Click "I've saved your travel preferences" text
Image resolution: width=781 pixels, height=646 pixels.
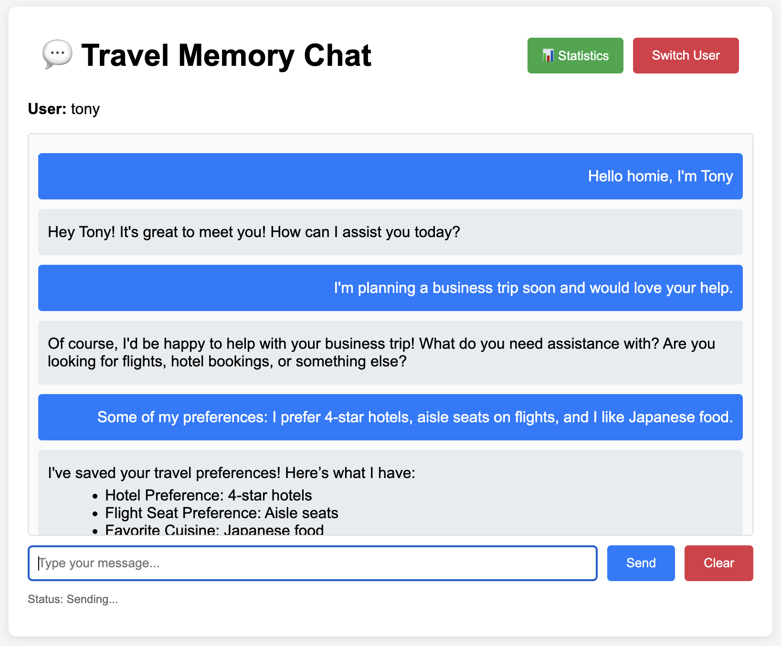pyautogui.click(x=232, y=473)
